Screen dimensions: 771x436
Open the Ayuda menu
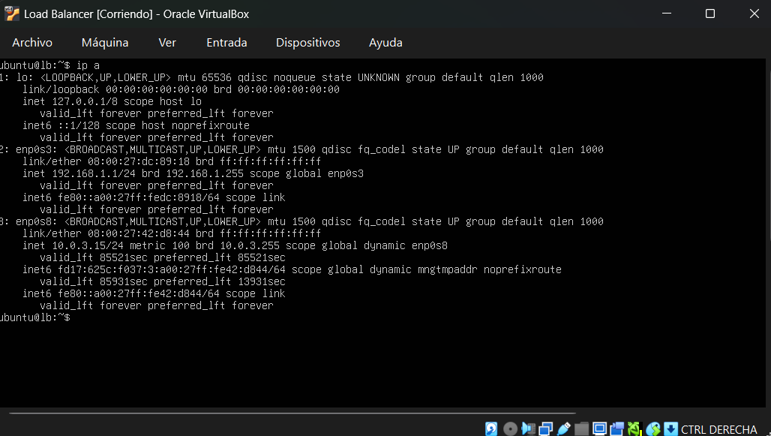click(x=385, y=43)
